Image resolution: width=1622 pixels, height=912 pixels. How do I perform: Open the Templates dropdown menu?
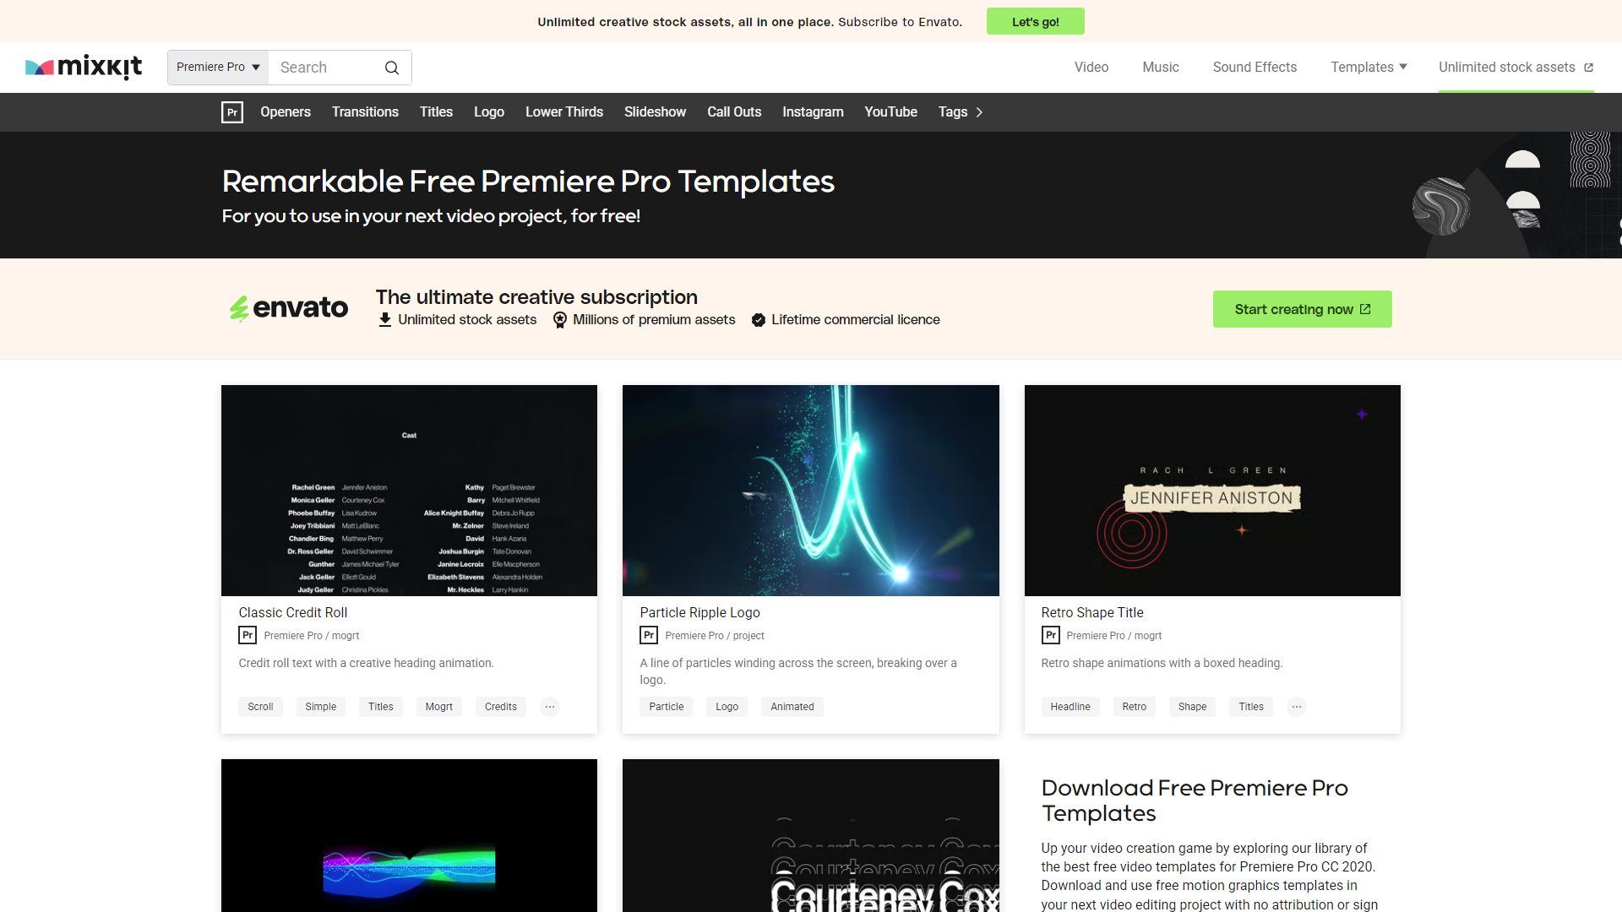[x=1369, y=68]
